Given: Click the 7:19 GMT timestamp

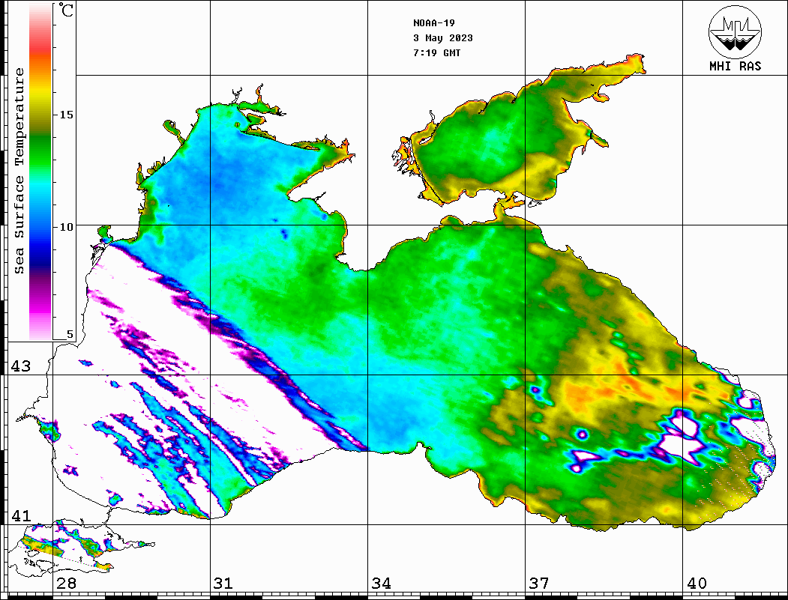Looking at the screenshot, I should tap(436, 53).
